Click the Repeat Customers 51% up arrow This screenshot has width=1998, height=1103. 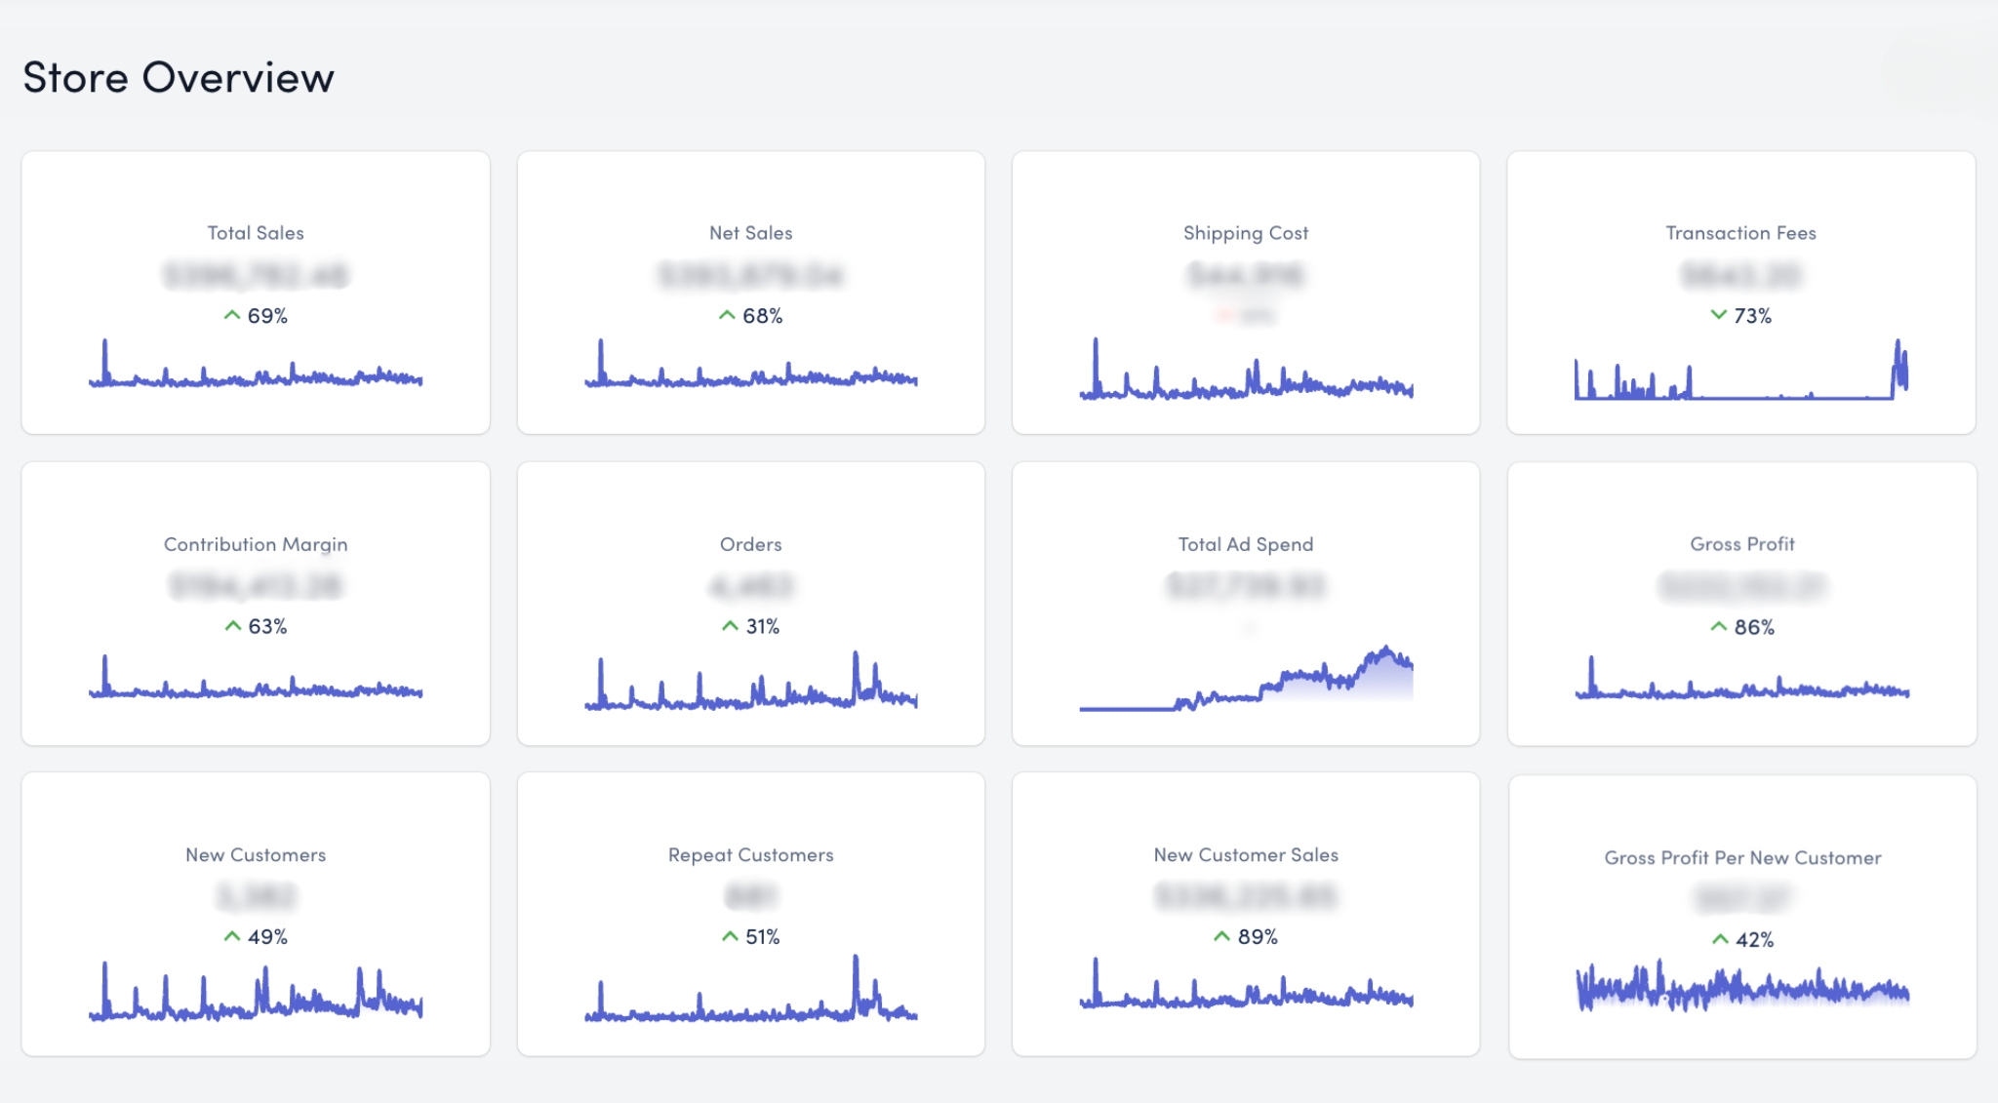click(x=730, y=936)
